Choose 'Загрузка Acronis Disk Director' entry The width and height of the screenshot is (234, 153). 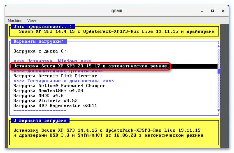55,76
